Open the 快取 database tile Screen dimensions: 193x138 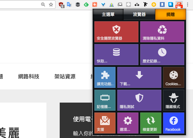116,55
